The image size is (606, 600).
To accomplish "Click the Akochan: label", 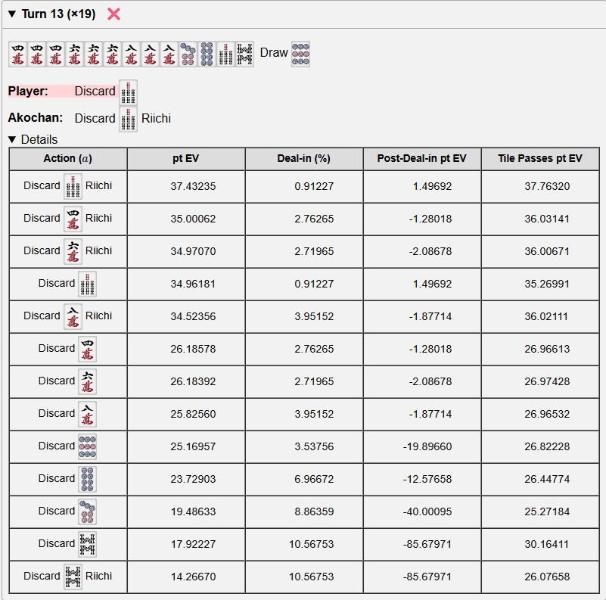I will [x=35, y=118].
